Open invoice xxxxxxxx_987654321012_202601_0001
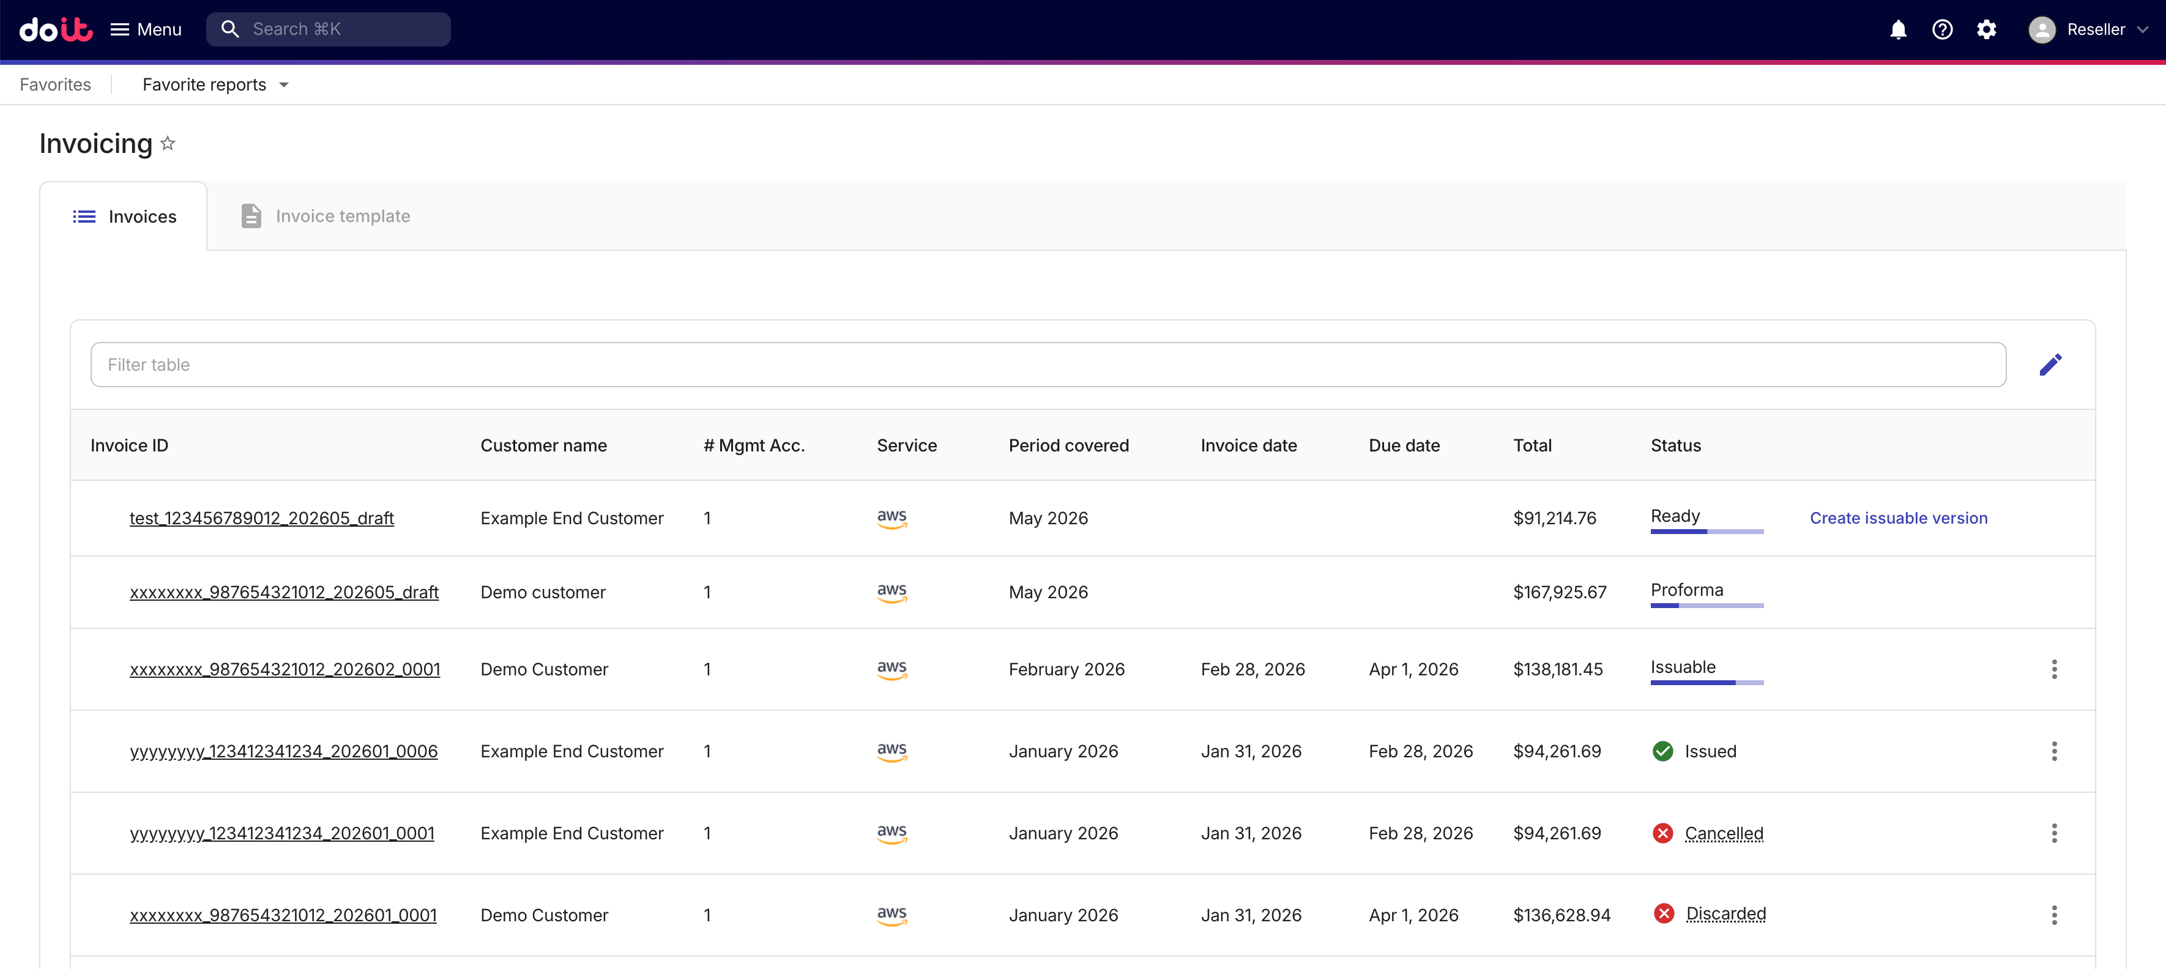The image size is (2166, 969). pyautogui.click(x=283, y=915)
